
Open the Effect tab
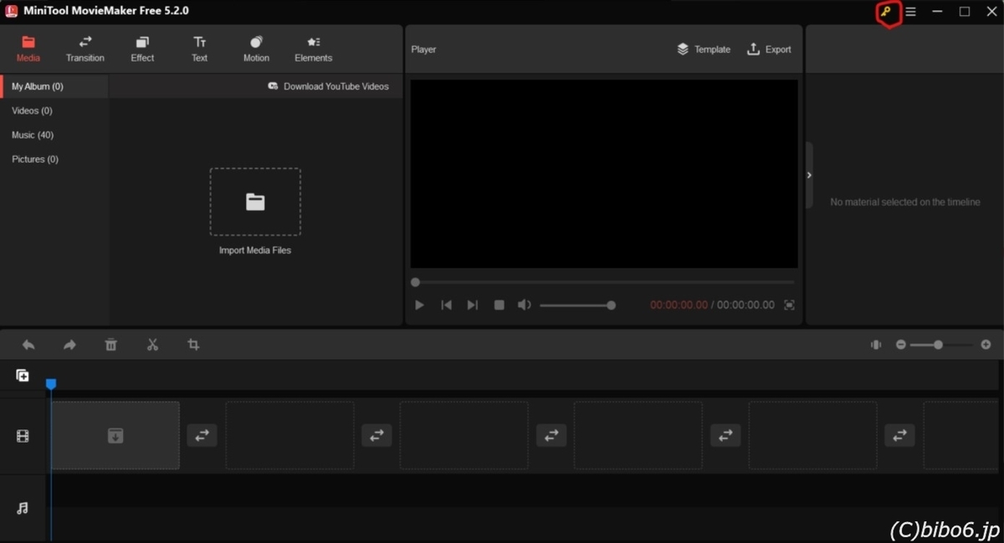pyautogui.click(x=142, y=49)
